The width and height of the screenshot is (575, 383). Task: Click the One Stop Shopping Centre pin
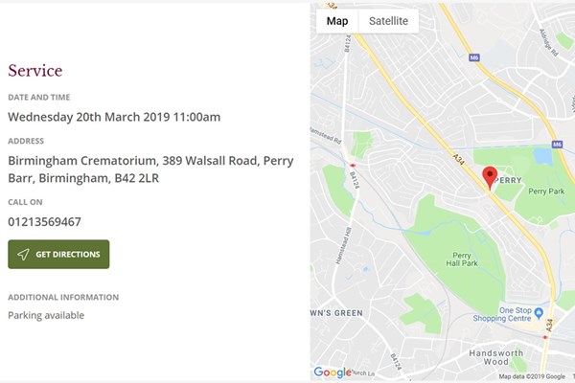click(x=539, y=313)
